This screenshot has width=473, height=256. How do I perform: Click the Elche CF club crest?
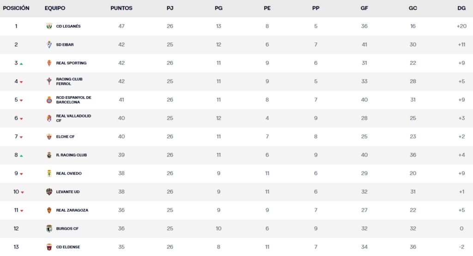(x=49, y=137)
